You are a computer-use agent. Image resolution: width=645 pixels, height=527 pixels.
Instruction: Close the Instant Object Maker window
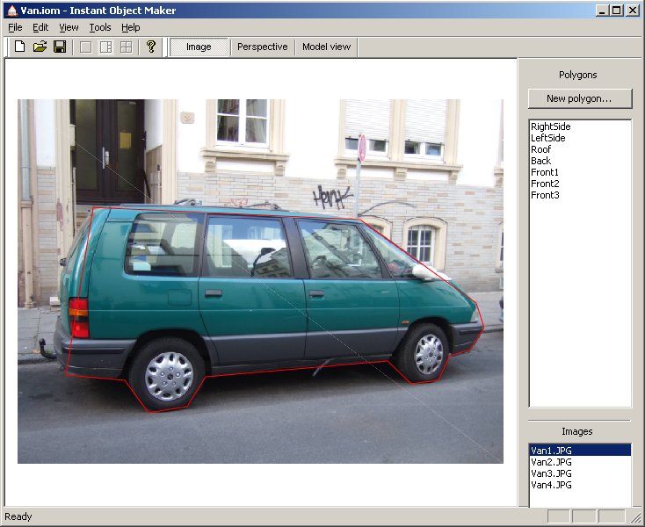[x=633, y=11]
